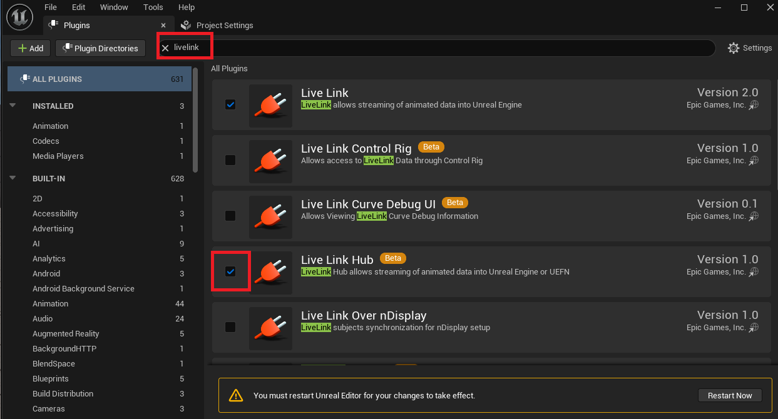778x419 pixels.
Task: Open the Live Link Curve Debug UI globe icon
Action: (x=754, y=216)
